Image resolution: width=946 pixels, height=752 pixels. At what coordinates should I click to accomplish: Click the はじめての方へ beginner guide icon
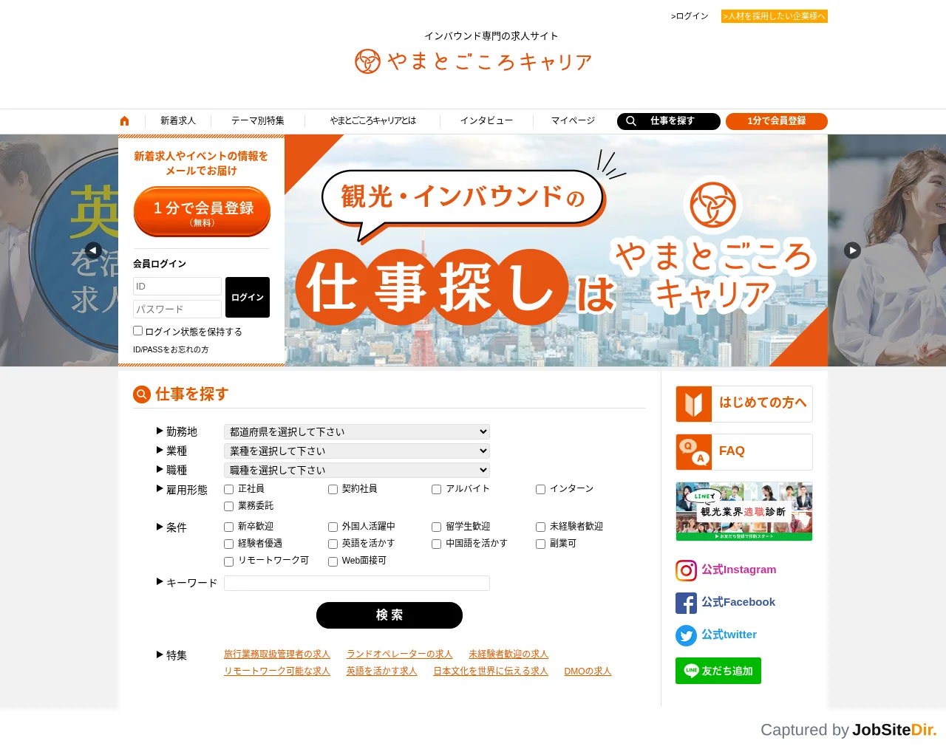pyautogui.click(x=694, y=404)
